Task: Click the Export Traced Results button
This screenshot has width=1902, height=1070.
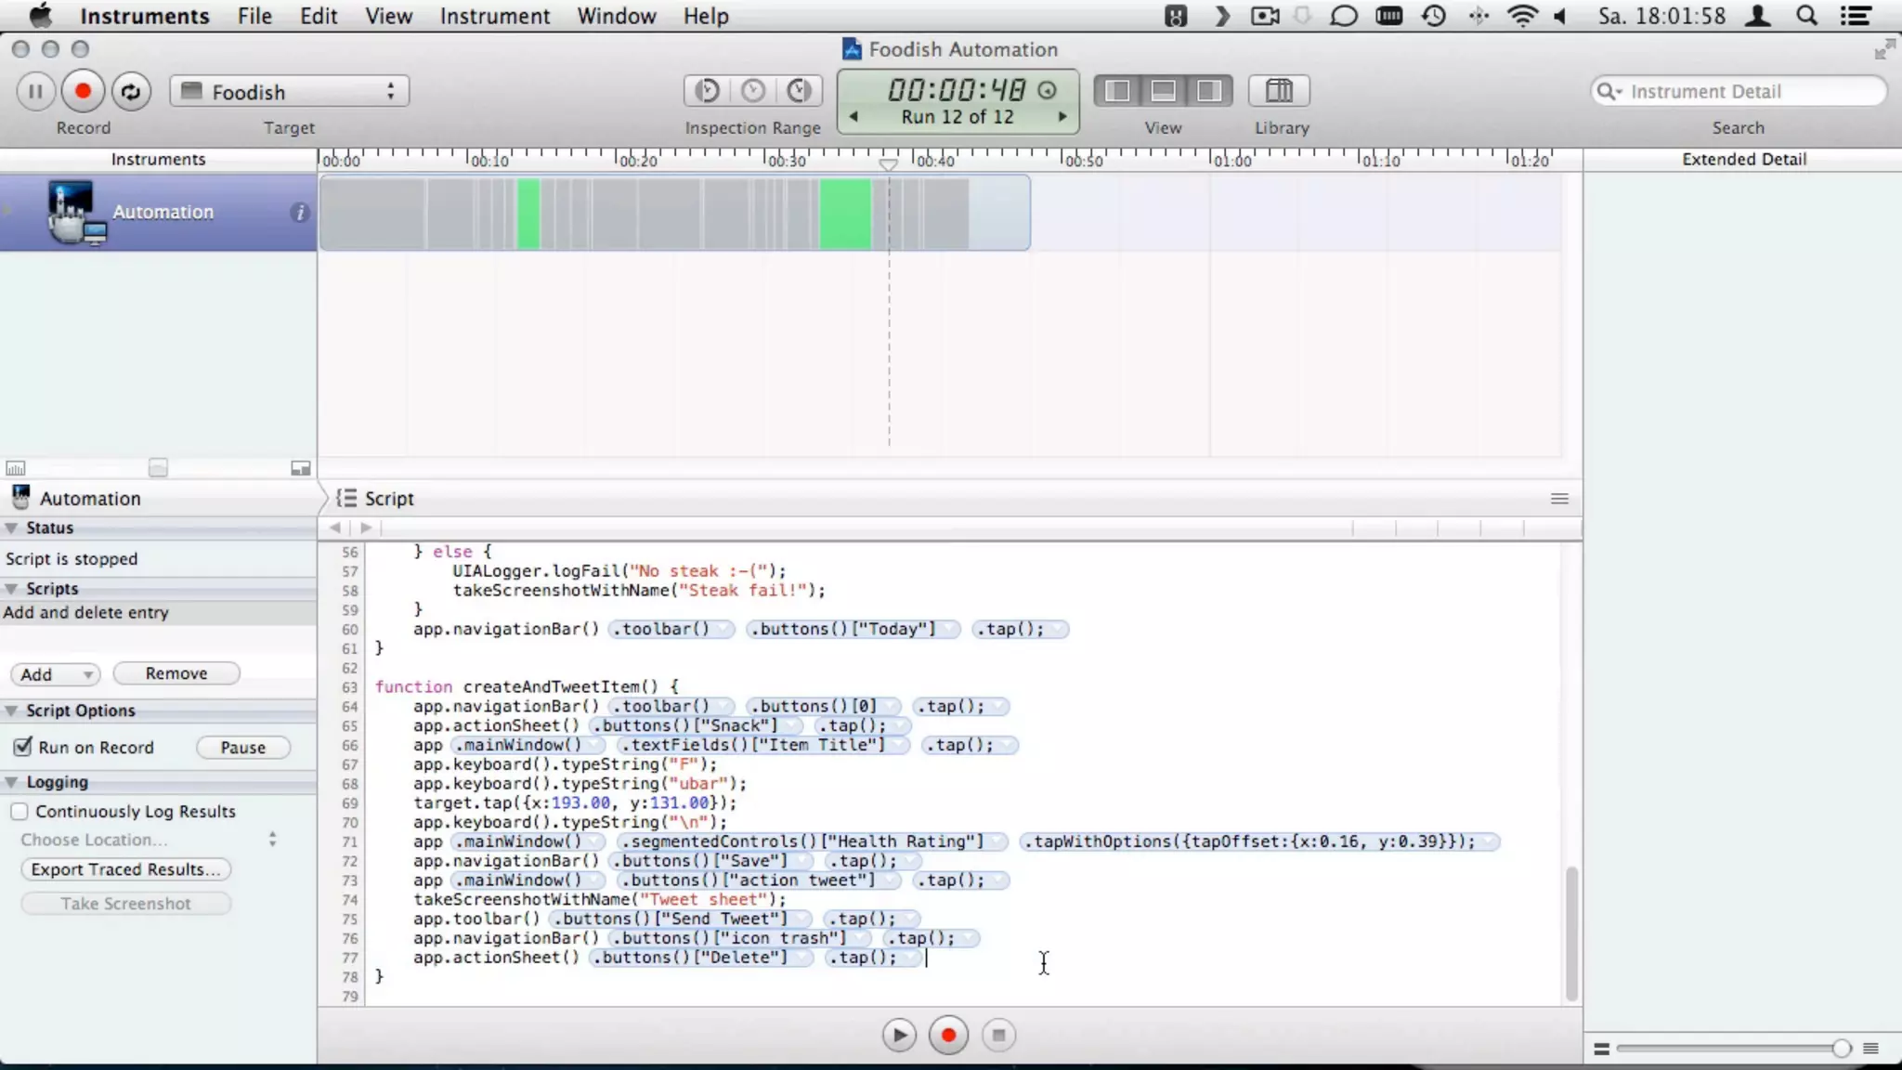Action: [x=125, y=869]
